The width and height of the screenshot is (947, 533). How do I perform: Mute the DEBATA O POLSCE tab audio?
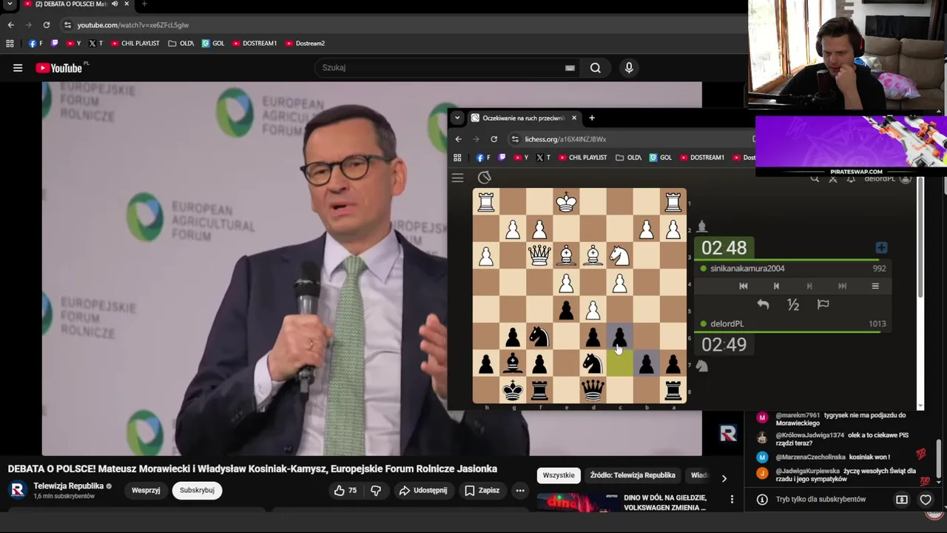point(115,4)
